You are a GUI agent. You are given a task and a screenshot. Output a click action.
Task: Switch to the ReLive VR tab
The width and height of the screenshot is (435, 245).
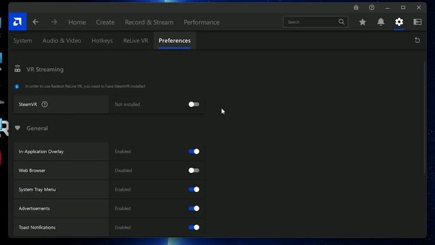tap(136, 41)
